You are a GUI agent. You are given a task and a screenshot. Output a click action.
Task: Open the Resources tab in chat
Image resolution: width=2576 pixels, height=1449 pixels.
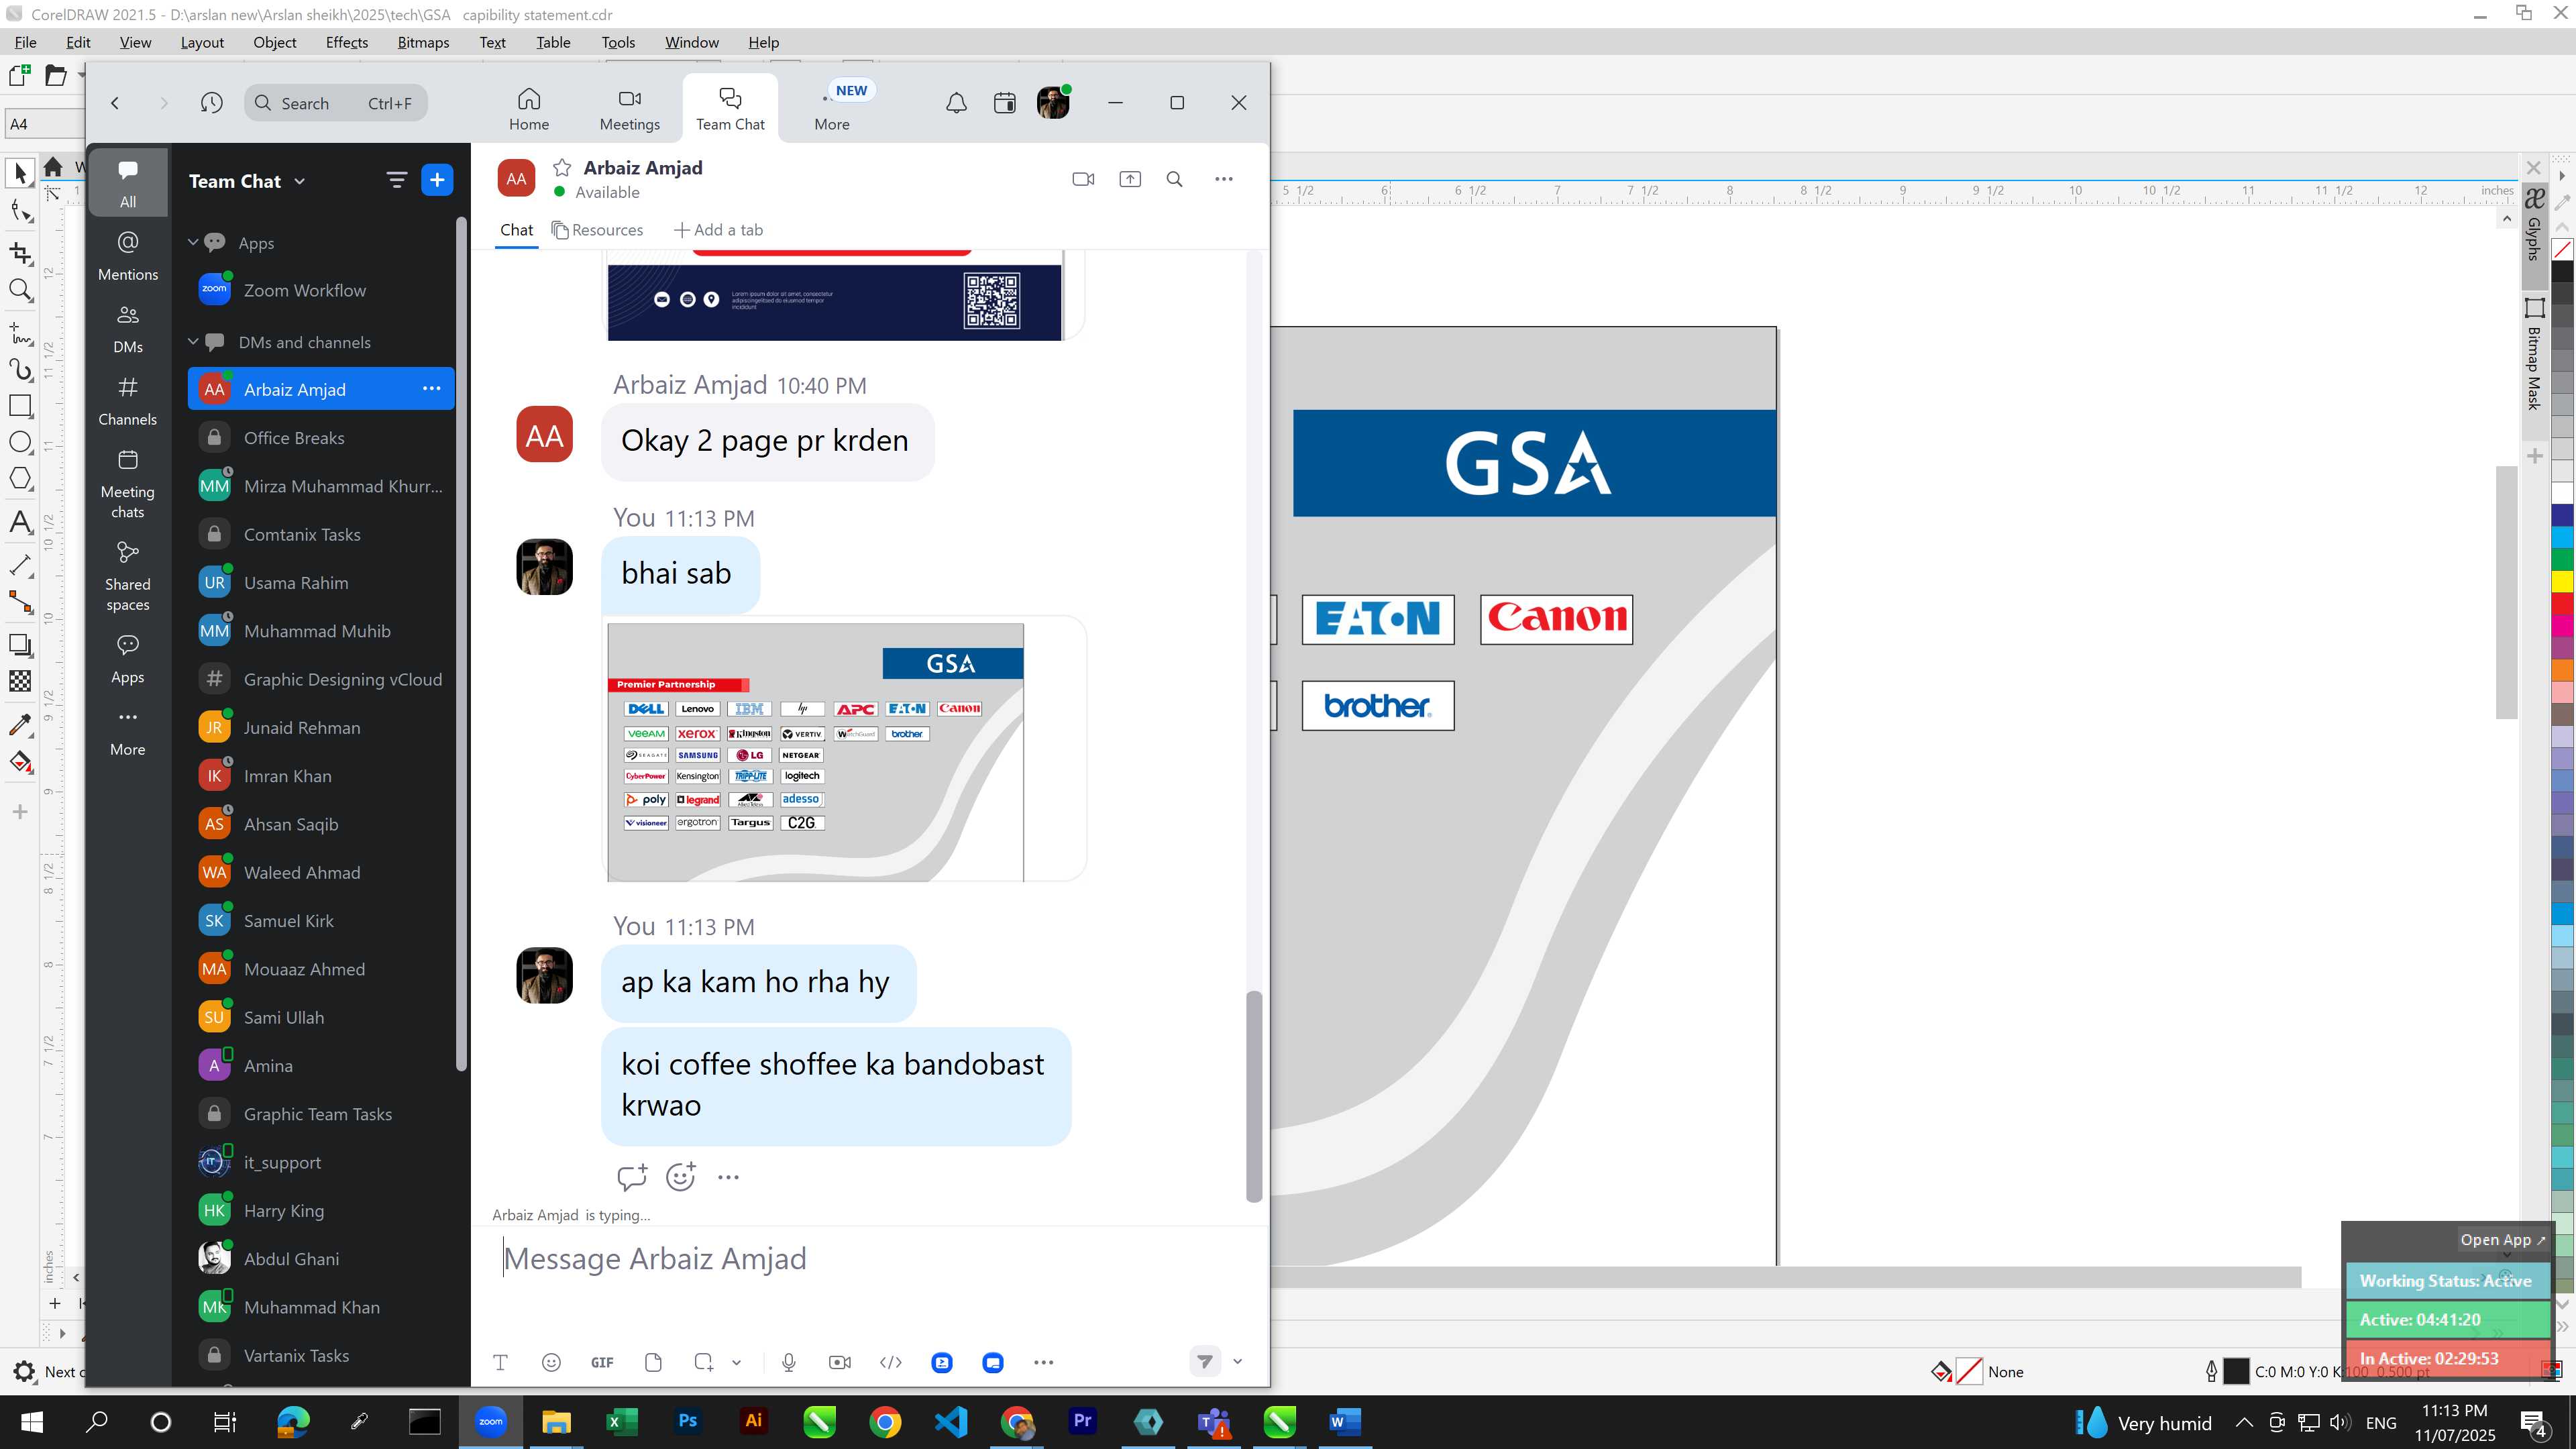point(598,230)
